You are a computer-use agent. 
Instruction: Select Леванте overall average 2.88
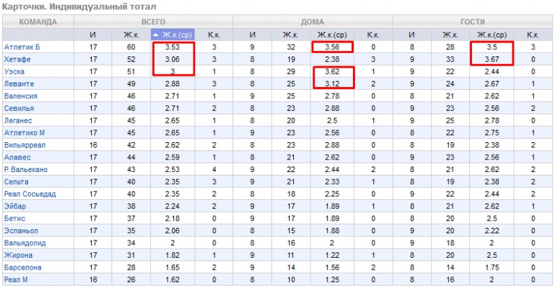click(x=173, y=84)
